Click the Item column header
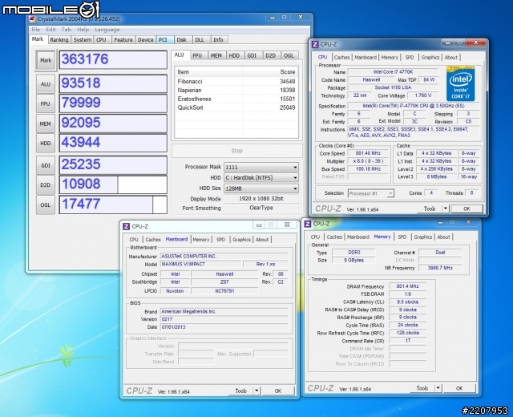This screenshot has width=513, height=417. tap(209, 71)
